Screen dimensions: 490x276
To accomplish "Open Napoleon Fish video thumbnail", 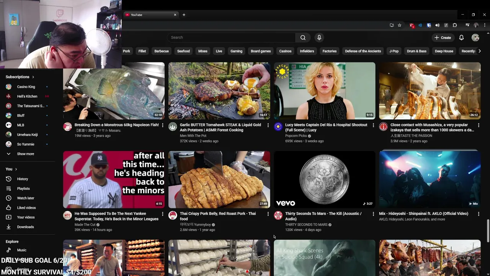I will pos(114,91).
